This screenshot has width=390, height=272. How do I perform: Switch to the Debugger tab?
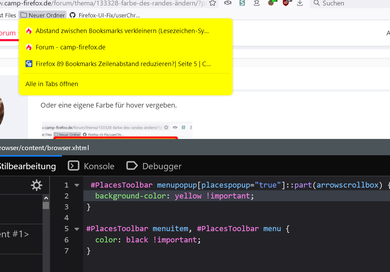[x=154, y=166]
